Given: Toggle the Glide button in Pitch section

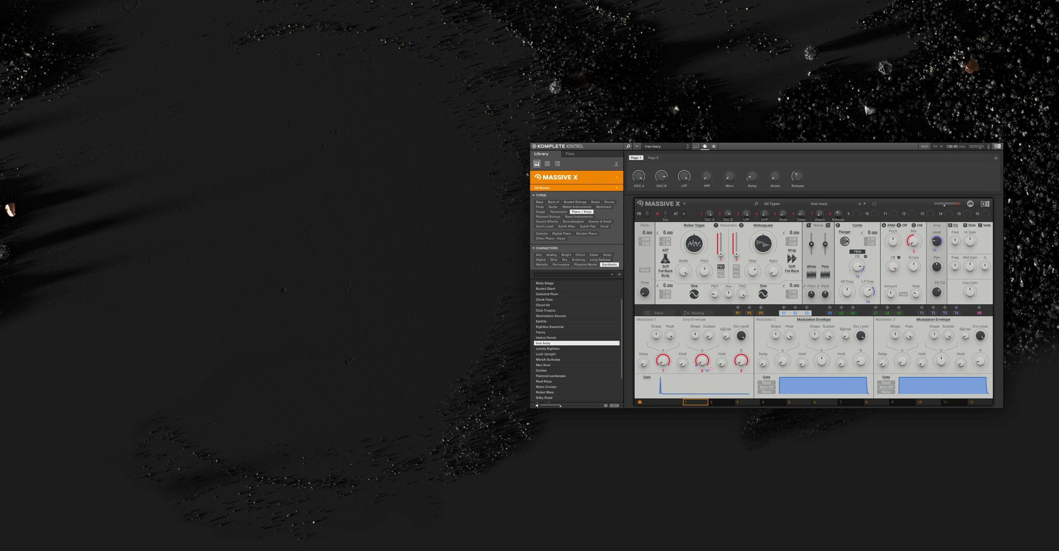Looking at the screenshot, I should [645, 270].
